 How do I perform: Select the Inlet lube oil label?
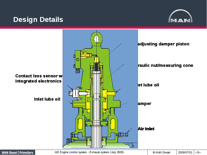[47, 99]
